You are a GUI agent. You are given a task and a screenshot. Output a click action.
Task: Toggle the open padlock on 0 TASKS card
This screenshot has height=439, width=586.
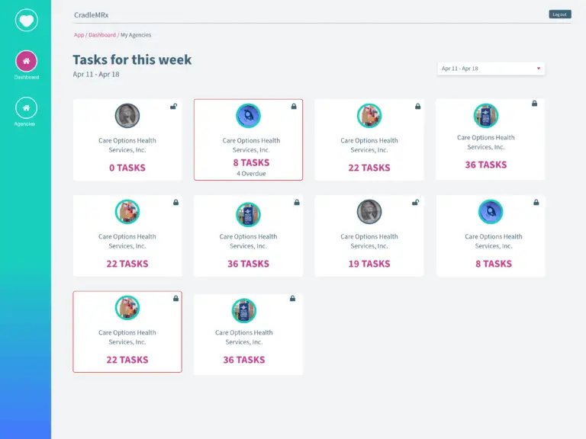(174, 107)
